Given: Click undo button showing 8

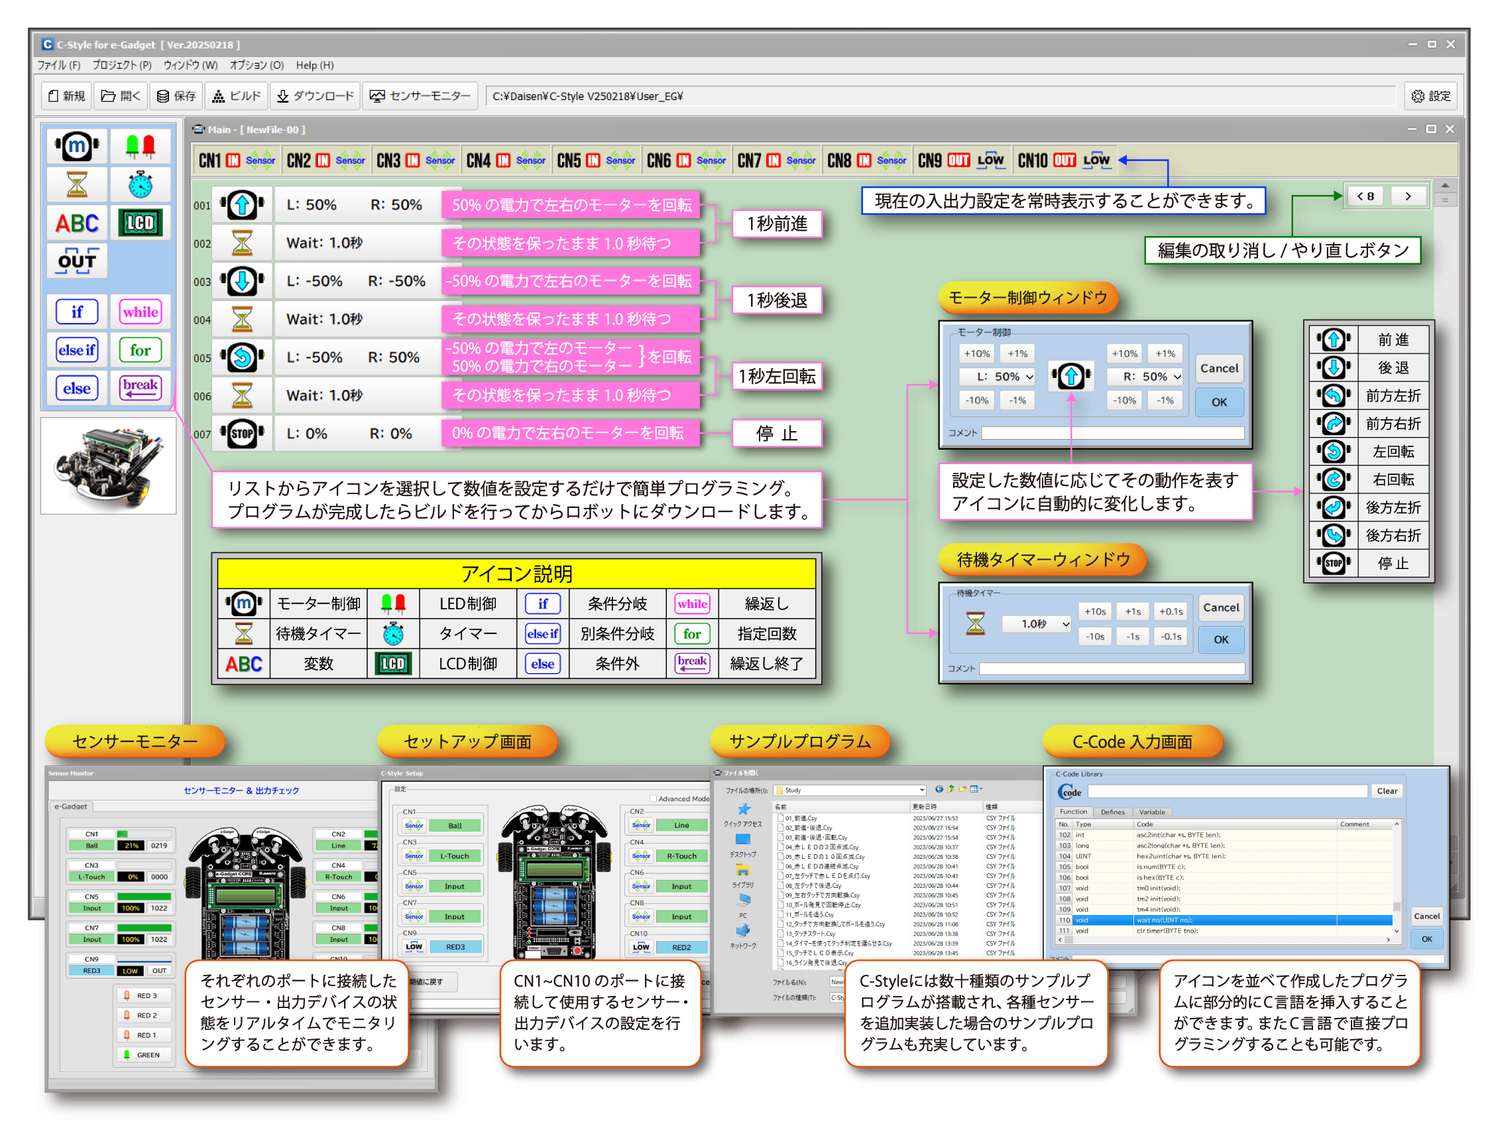Looking at the screenshot, I should [1366, 196].
